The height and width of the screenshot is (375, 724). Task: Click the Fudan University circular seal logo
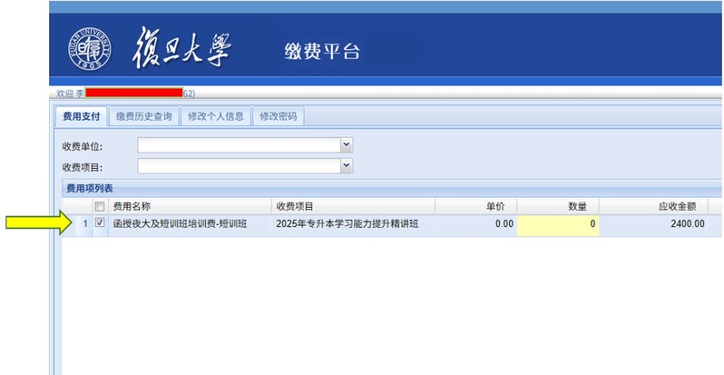[86, 50]
